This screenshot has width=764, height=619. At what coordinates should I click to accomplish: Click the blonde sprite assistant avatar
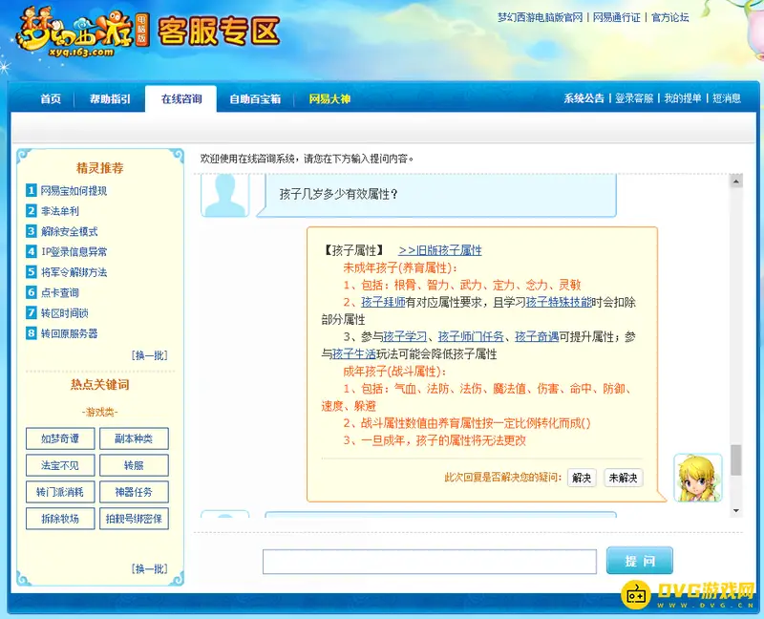(698, 478)
